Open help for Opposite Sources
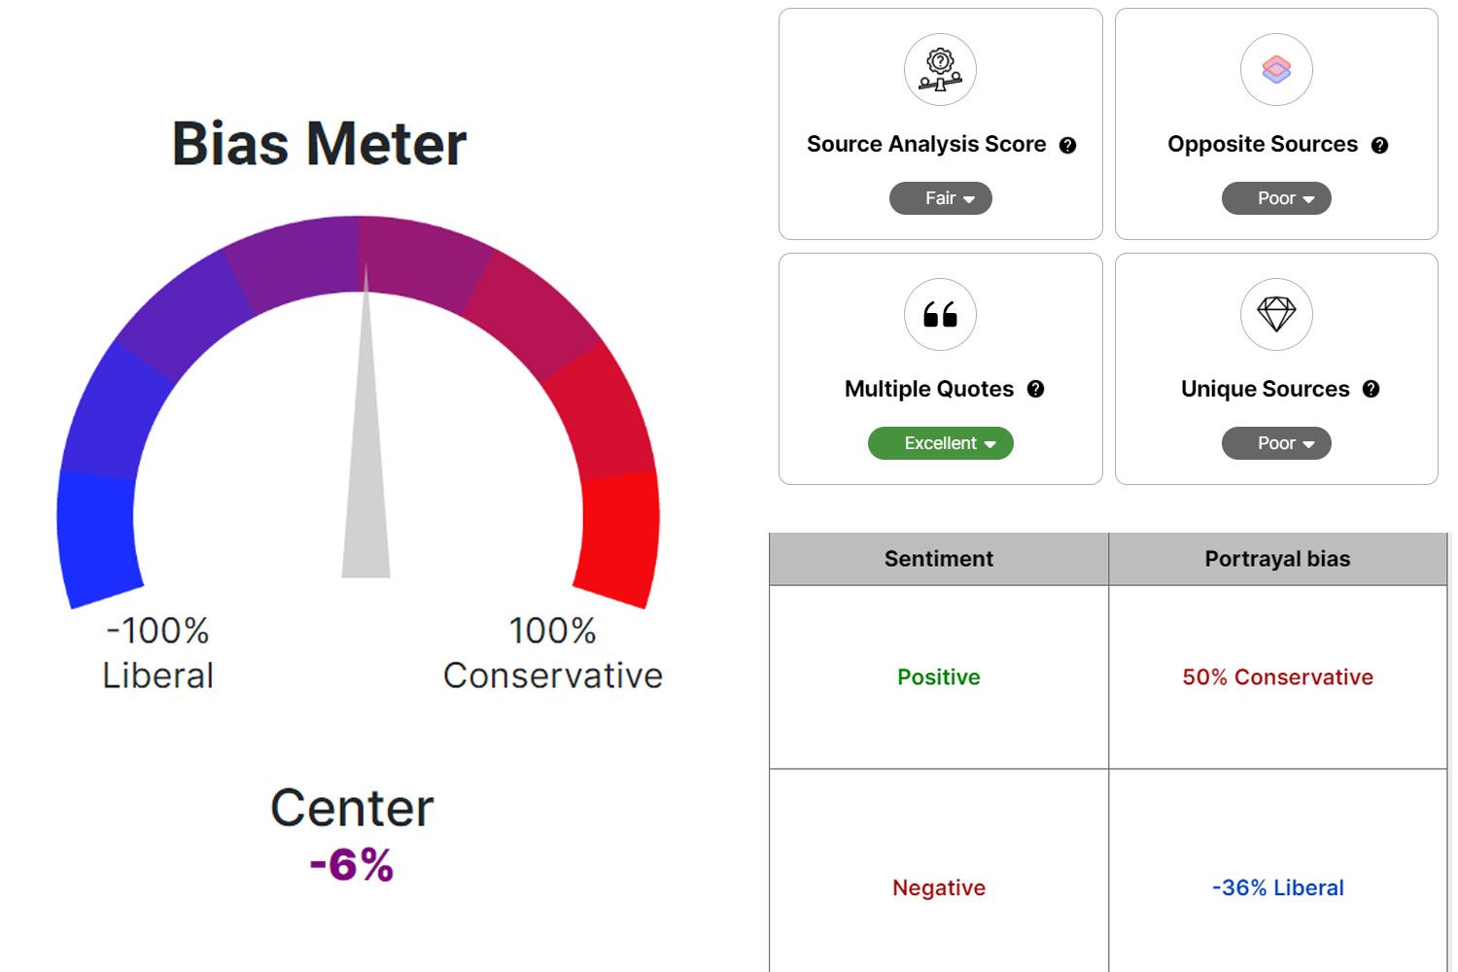This screenshot has width=1458, height=972. (x=1379, y=144)
